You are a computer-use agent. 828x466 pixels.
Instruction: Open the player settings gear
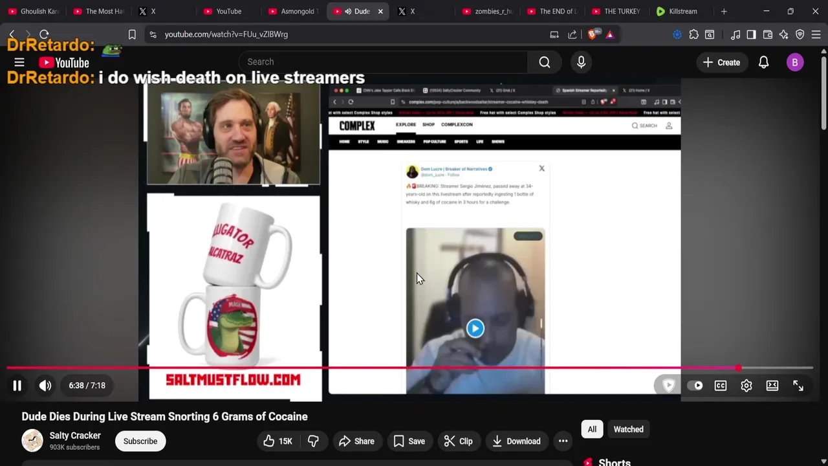[x=746, y=386]
